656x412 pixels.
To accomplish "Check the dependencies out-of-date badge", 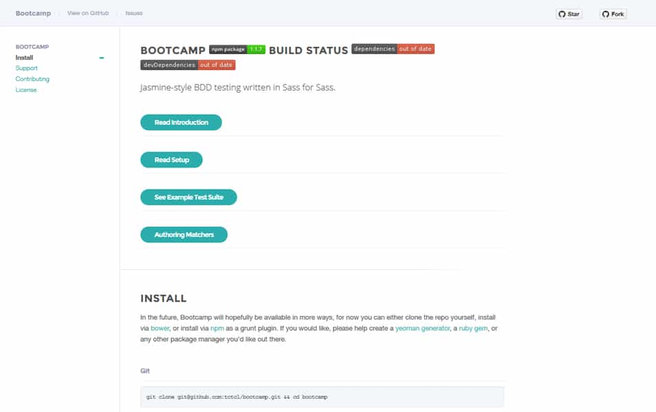I will pyautogui.click(x=392, y=49).
